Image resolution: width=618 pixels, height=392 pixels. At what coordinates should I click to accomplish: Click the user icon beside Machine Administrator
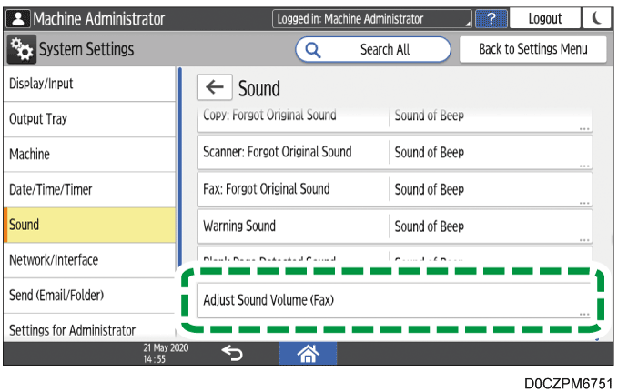17,18
